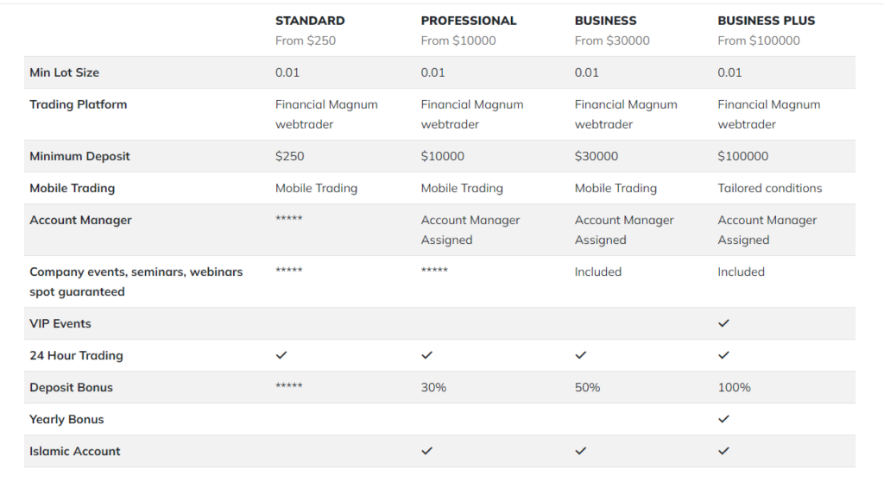Select the 24 Hour Trading checkmark under Professional

tap(426, 355)
